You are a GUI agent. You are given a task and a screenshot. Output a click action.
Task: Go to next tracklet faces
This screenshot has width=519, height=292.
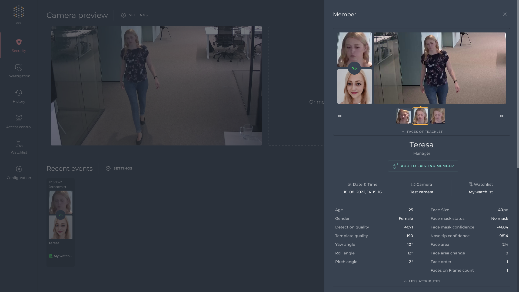pyautogui.click(x=502, y=116)
